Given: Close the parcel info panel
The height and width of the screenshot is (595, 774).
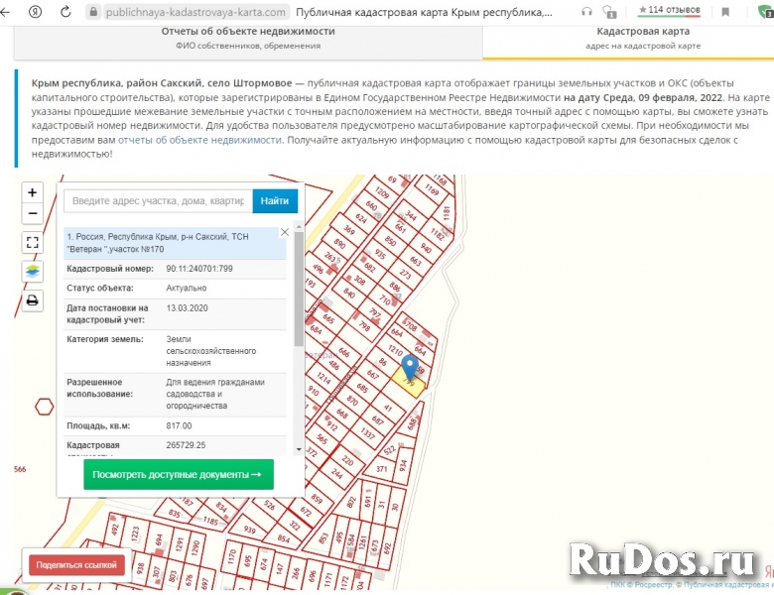Looking at the screenshot, I should tap(285, 232).
